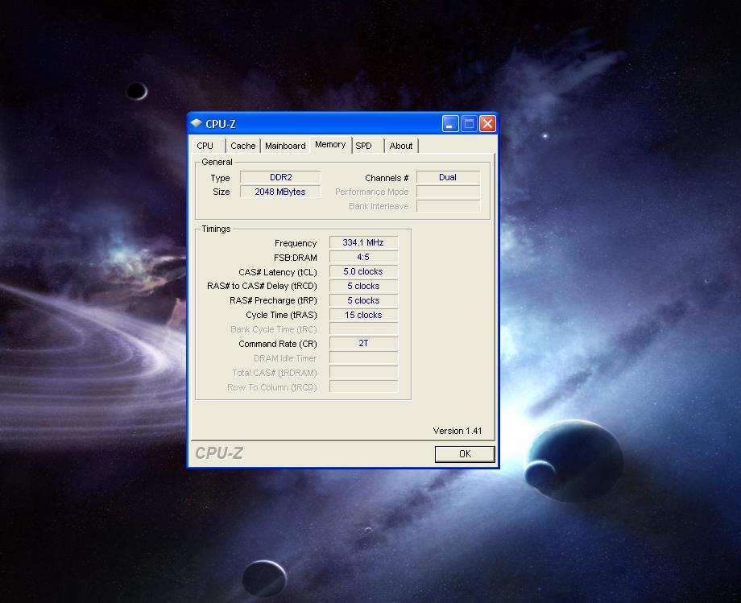The width and height of the screenshot is (741, 603).
Task: Select the Memory tab
Action: point(330,144)
